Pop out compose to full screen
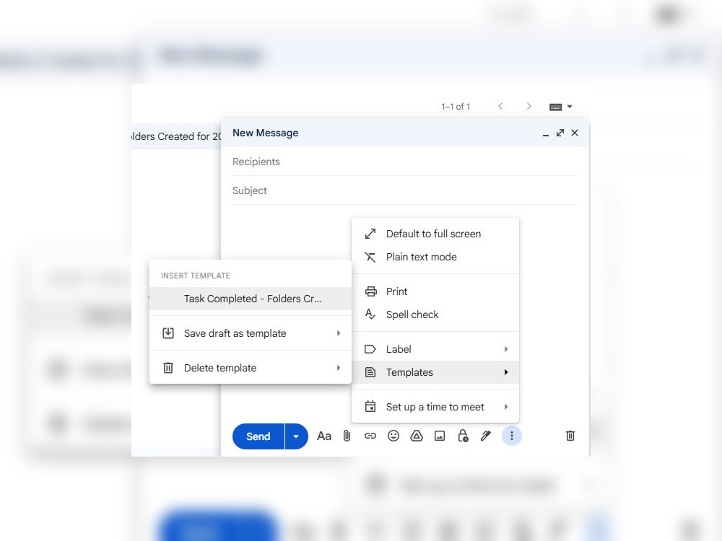722x541 pixels. pyautogui.click(x=560, y=133)
